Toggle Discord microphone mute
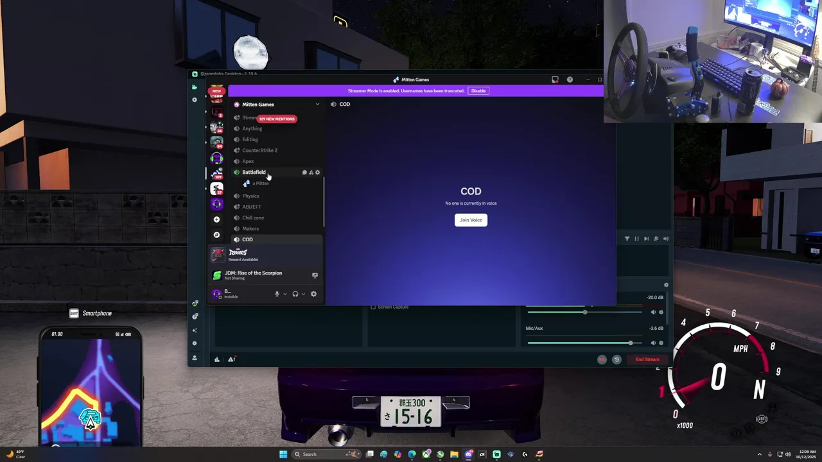 pyautogui.click(x=277, y=294)
